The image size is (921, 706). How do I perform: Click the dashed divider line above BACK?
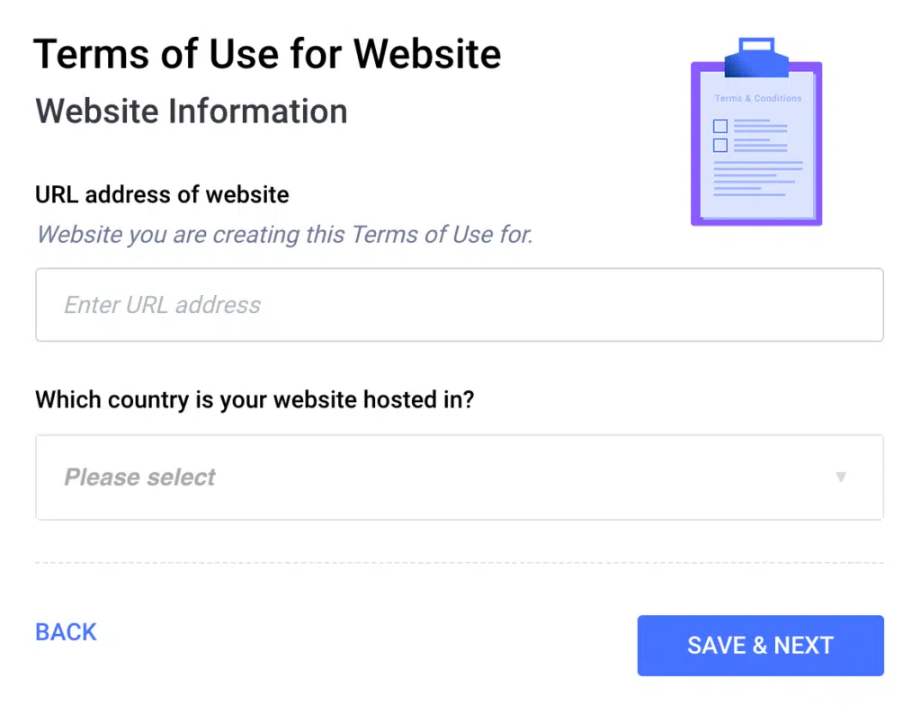click(459, 562)
